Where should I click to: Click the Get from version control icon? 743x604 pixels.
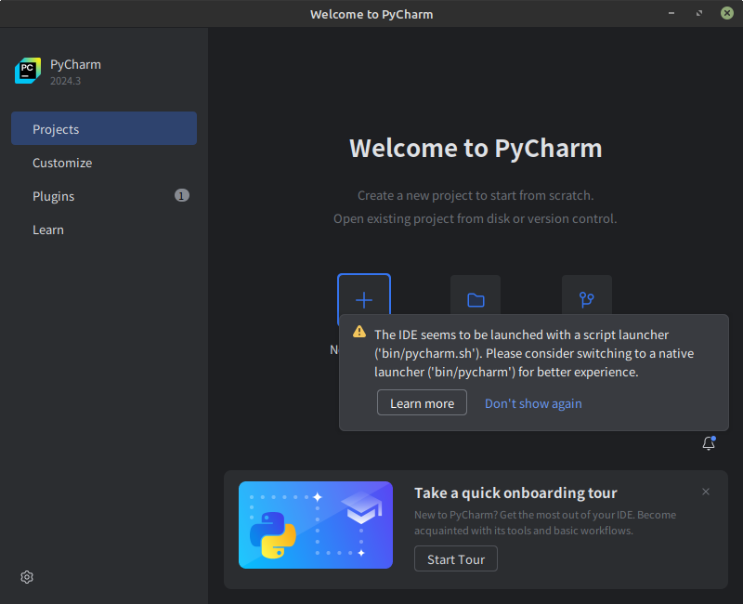(x=587, y=299)
